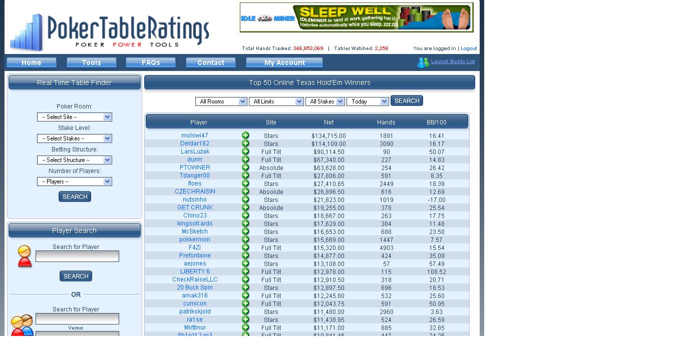Open the FAQs menu tab
This screenshot has height=357, width=690.
pos(151,62)
